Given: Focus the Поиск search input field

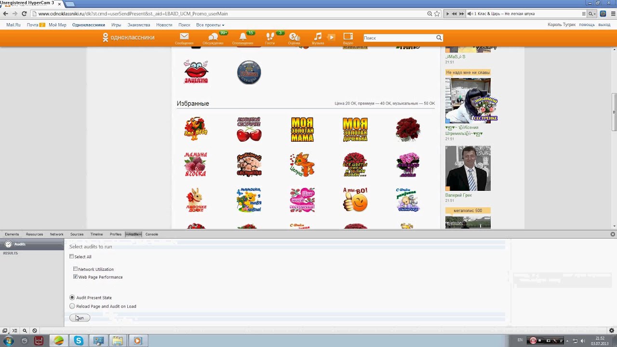Looking at the screenshot, I should (x=399, y=38).
